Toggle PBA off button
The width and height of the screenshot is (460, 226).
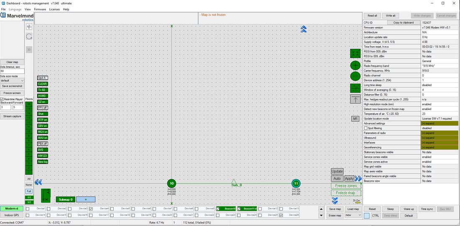(x=43, y=144)
